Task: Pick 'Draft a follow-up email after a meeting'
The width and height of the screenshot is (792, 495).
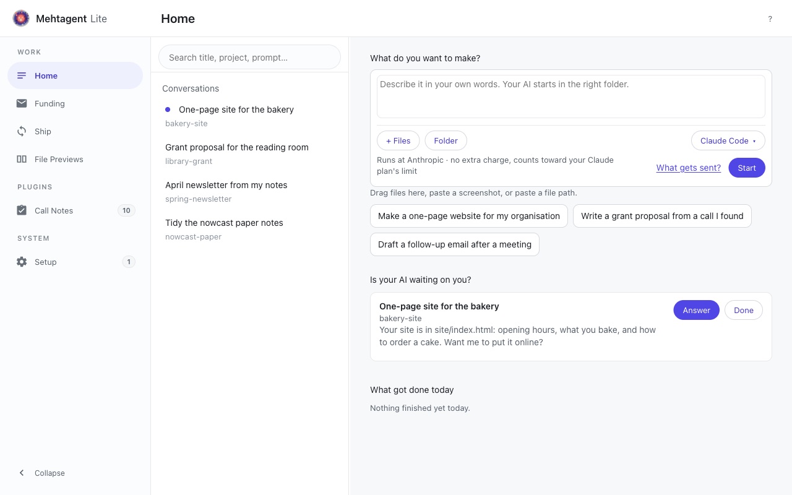Action: click(x=455, y=244)
